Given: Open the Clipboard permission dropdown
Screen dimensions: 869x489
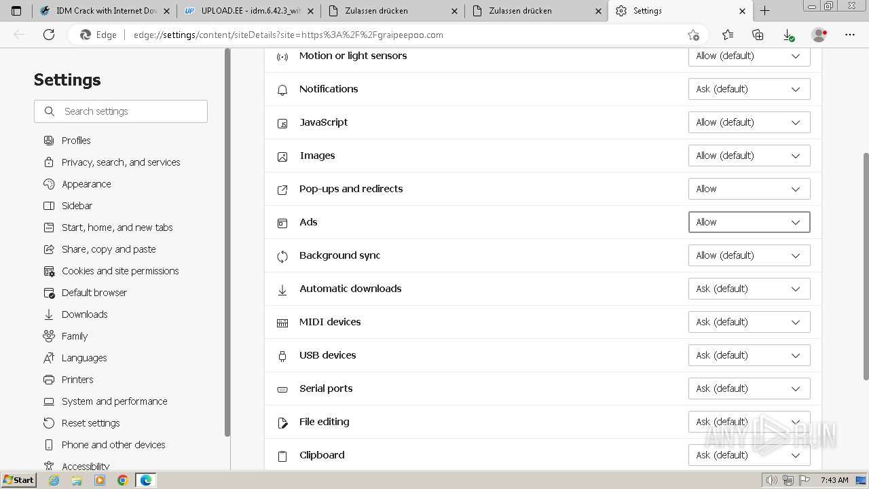Looking at the screenshot, I should click(750, 455).
